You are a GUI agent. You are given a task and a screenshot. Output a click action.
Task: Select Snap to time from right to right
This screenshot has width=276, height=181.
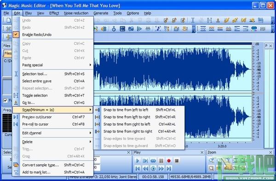[x=139, y=131]
